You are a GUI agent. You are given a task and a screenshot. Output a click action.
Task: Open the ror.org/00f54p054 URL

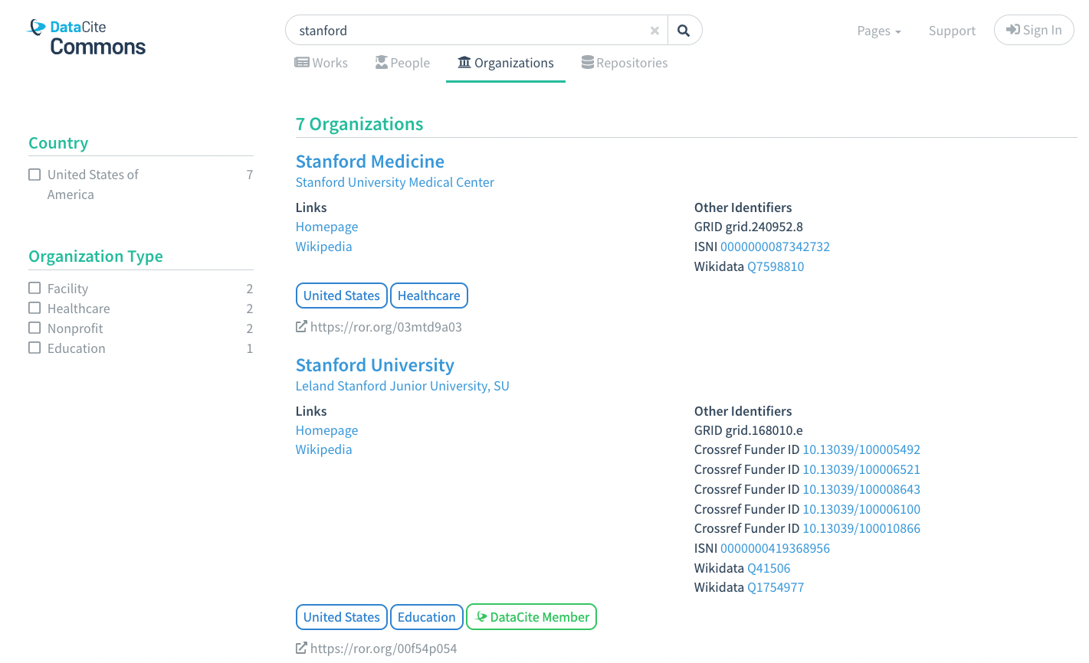(x=383, y=648)
